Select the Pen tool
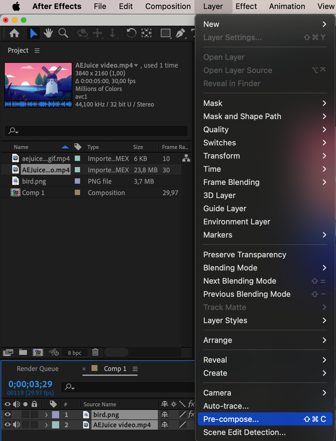The image size is (336, 441). [x=180, y=33]
